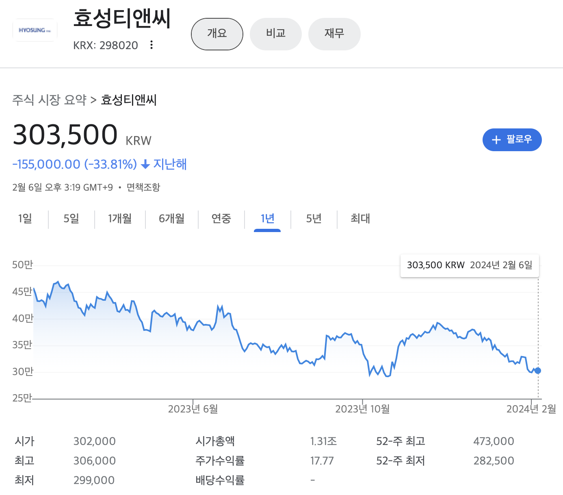Viewport: 563px width, 495px height.
Task: Click the 303,500 KRW chart tooltip
Action: tap(470, 265)
